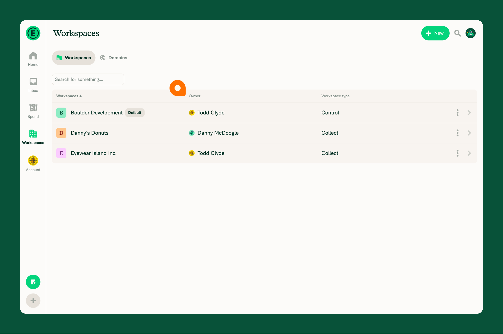Click the green New button
503x334 pixels.
[435, 33]
